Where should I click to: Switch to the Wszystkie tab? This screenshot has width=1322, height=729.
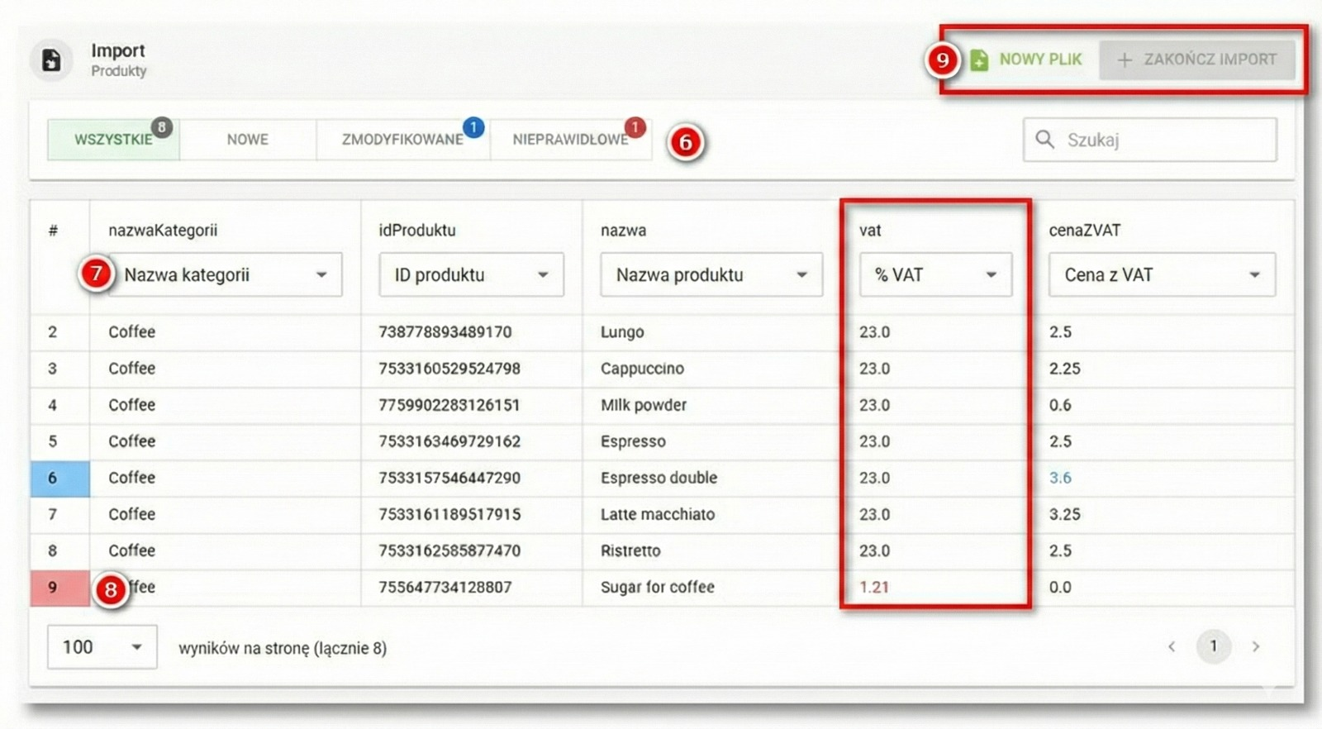coord(112,140)
